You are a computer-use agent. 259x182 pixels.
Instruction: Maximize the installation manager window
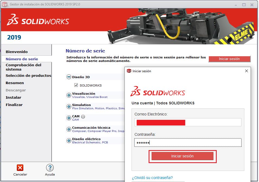tap(244, 5)
